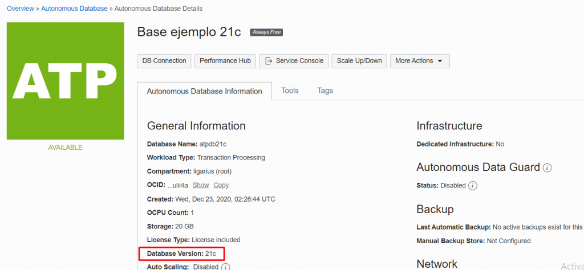Click the Base ejemplo 21c title

coord(189,32)
